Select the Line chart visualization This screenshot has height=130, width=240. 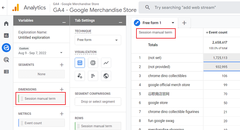(x=106, y=63)
